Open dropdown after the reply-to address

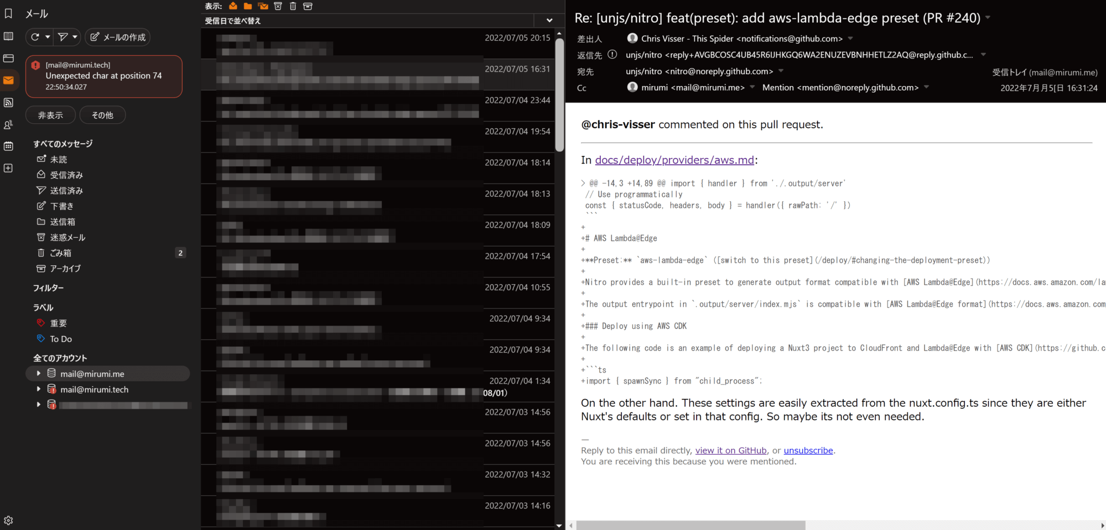[x=983, y=54]
